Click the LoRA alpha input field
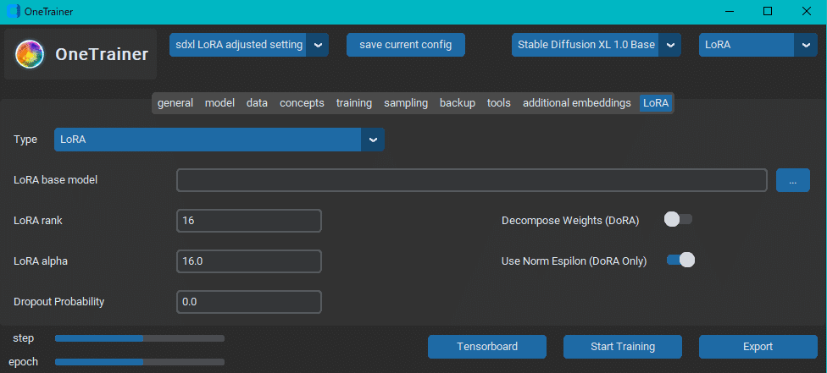827x373 pixels. 249,261
